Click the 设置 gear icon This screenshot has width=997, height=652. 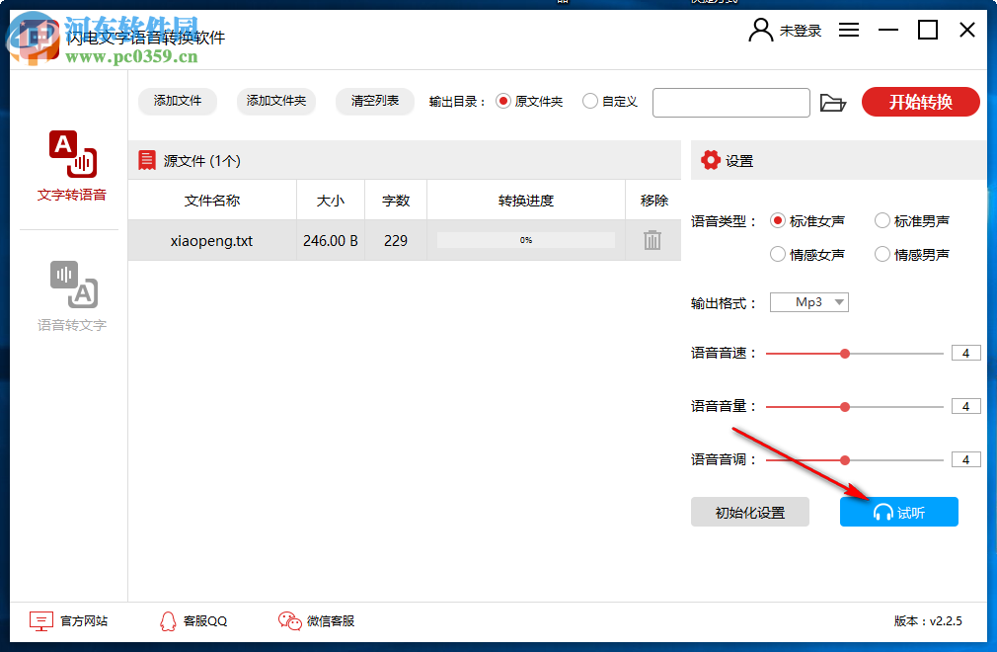pyautogui.click(x=710, y=160)
